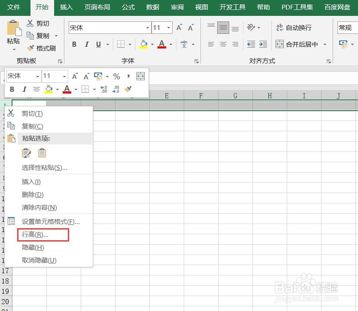Apply borders using ribbon border icon
The width and height of the screenshot is (358, 311).
(121, 44)
